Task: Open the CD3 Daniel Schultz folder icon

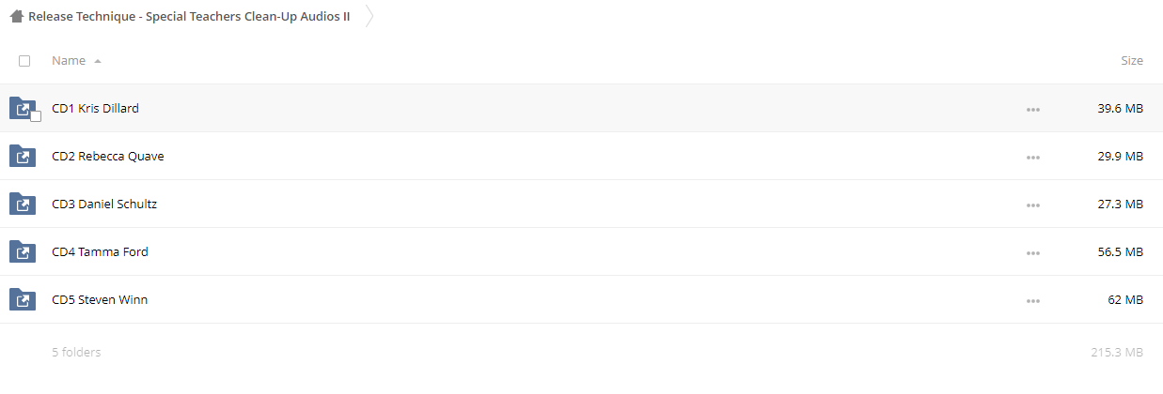Action: tap(23, 204)
